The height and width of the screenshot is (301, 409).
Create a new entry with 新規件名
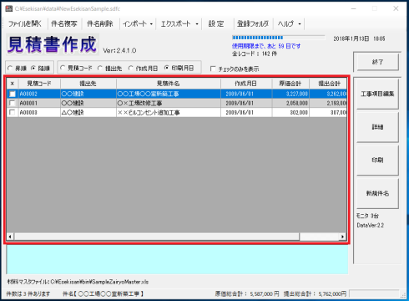(x=377, y=193)
